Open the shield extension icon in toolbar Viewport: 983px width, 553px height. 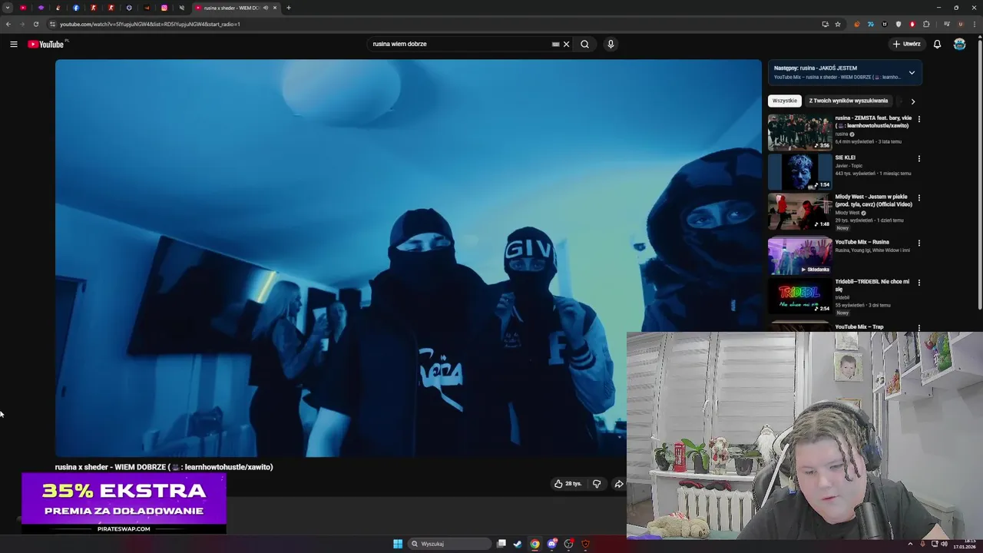click(899, 24)
